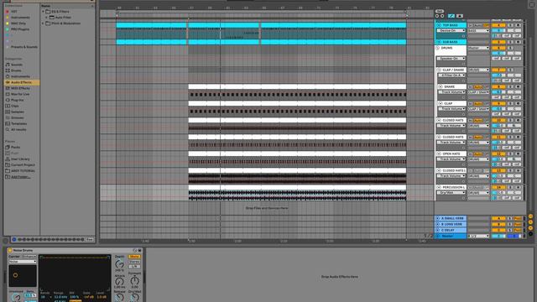This screenshot has width=537, height=302.
Task: Adjust the Attack knob on Noise Drums
Action: coord(119,282)
